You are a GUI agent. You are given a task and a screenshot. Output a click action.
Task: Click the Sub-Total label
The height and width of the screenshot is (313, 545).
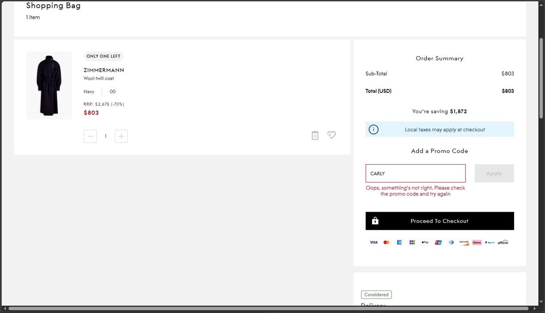coord(376,74)
